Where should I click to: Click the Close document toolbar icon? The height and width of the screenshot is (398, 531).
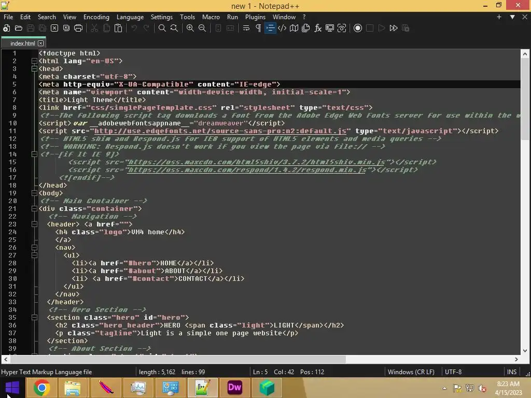[54, 28]
